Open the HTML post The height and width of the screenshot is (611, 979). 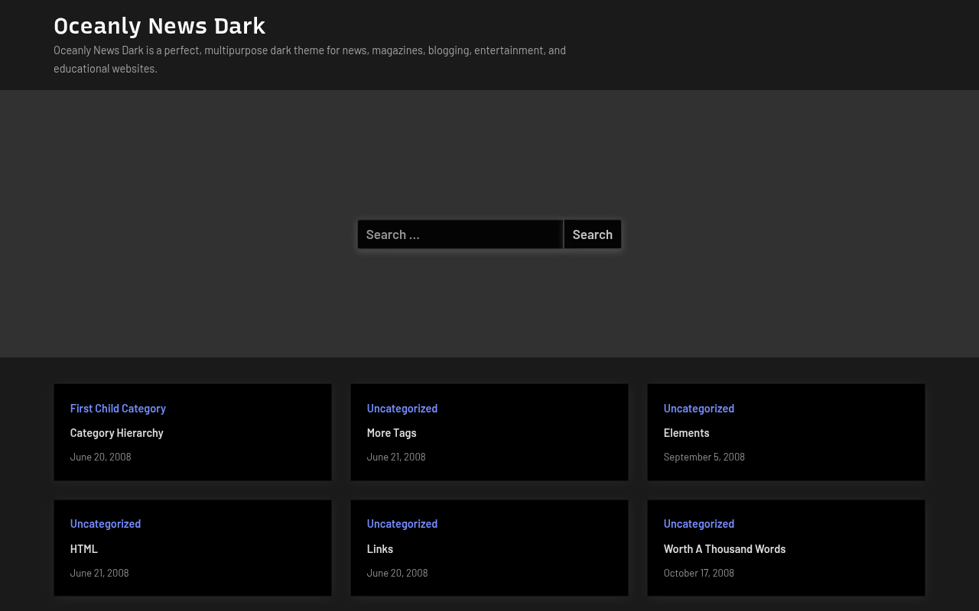[84, 549]
